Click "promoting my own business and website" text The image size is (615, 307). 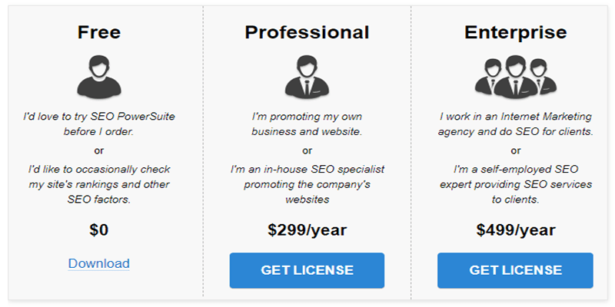point(307,124)
